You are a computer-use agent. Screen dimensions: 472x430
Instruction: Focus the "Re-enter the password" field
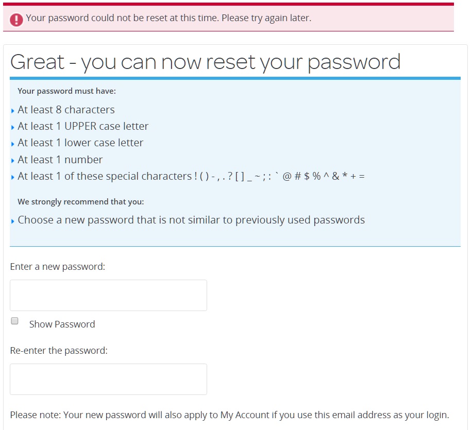pyautogui.click(x=108, y=379)
